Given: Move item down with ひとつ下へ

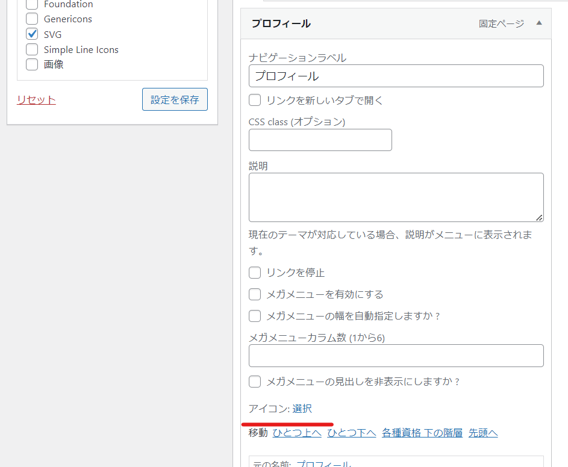Looking at the screenshot, I should pyautogui.click(x=352, y=433).
